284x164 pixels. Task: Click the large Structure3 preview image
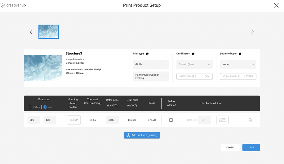tap(43, 68)
